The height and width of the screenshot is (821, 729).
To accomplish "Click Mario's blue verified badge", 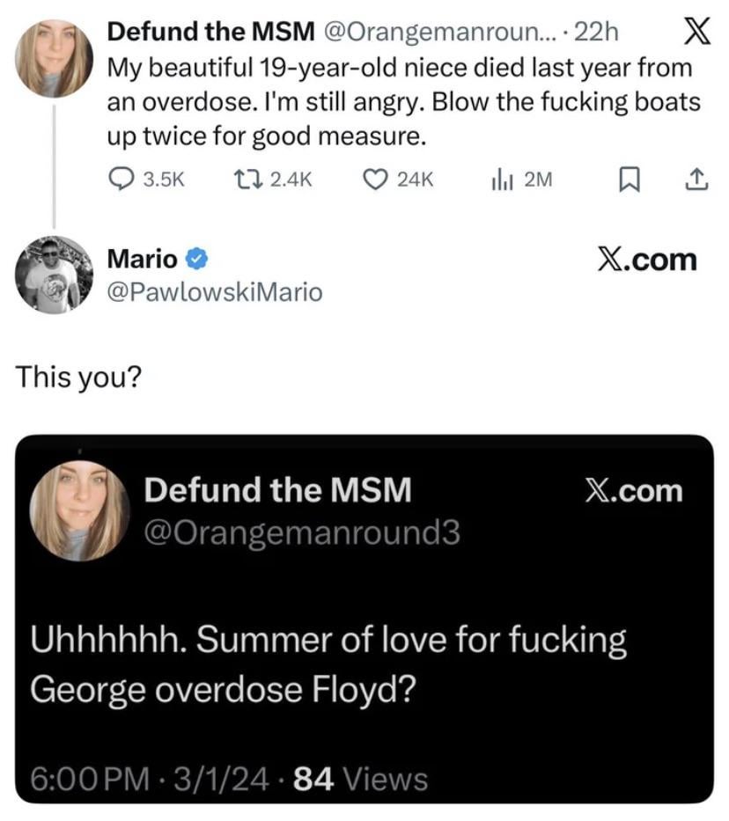I will pos(198,259).
